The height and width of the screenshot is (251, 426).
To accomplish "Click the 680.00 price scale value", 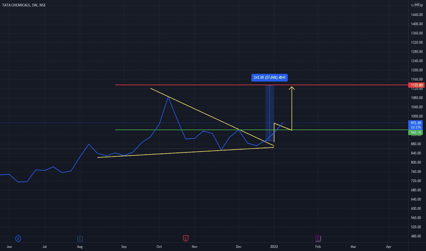I will point(417,190).
